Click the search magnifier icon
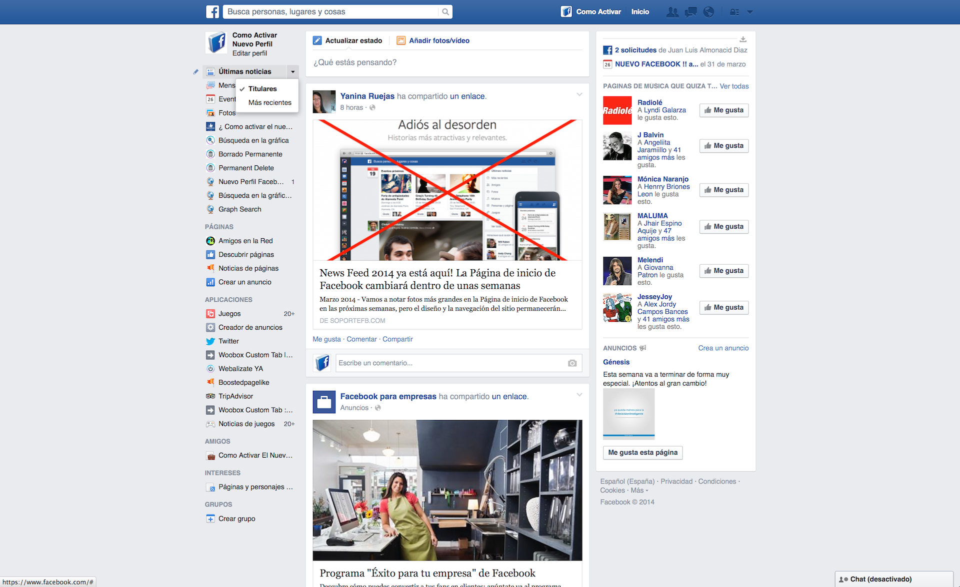Screen dimensions: 960x587 (445, 12)
